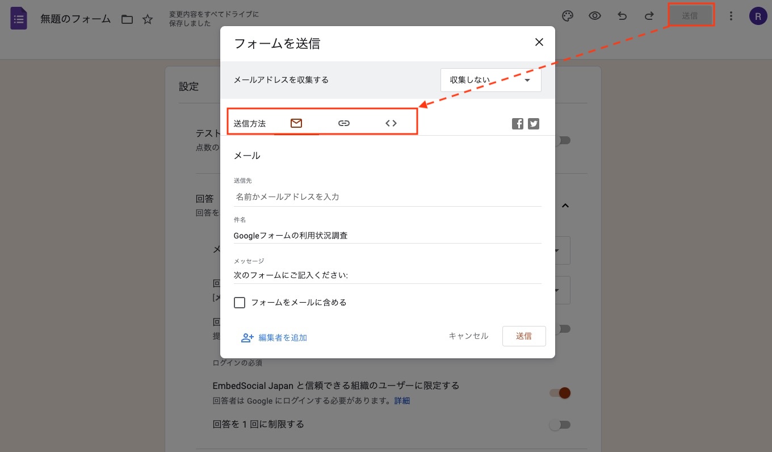Star the untitled form

coord(148,19)
